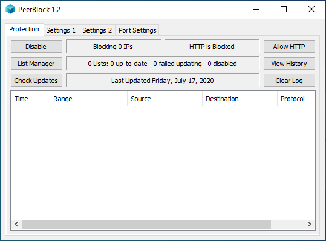Sort log by the Time column header

[x=30, y=99]
